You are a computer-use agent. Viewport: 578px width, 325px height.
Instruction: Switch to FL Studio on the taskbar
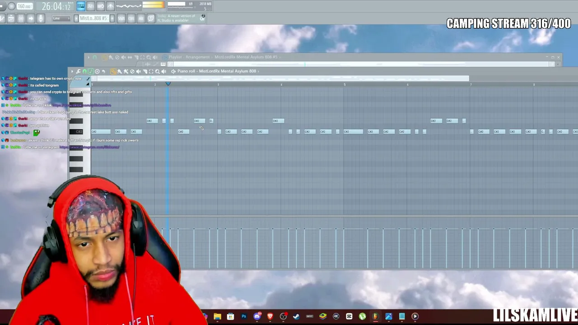(375, 316)
